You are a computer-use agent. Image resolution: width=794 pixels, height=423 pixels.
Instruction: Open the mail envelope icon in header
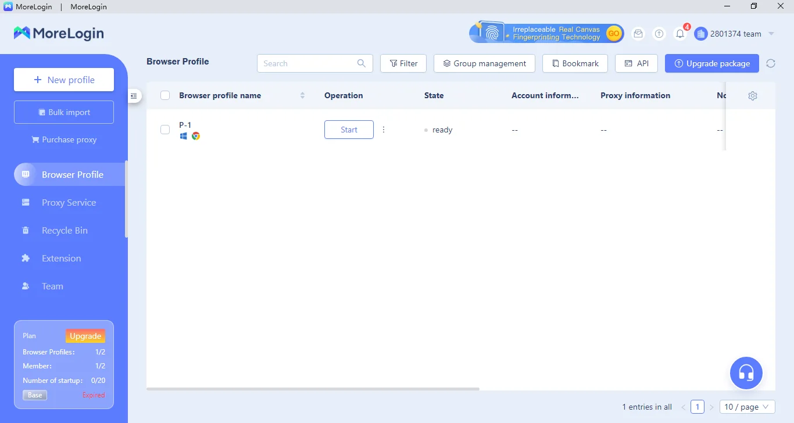click(x=638, y=34)
